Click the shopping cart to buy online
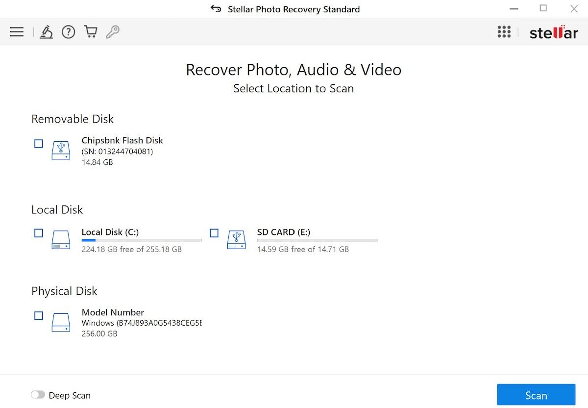The width and height of the screenshot is (588, 408). pos(90,31)
